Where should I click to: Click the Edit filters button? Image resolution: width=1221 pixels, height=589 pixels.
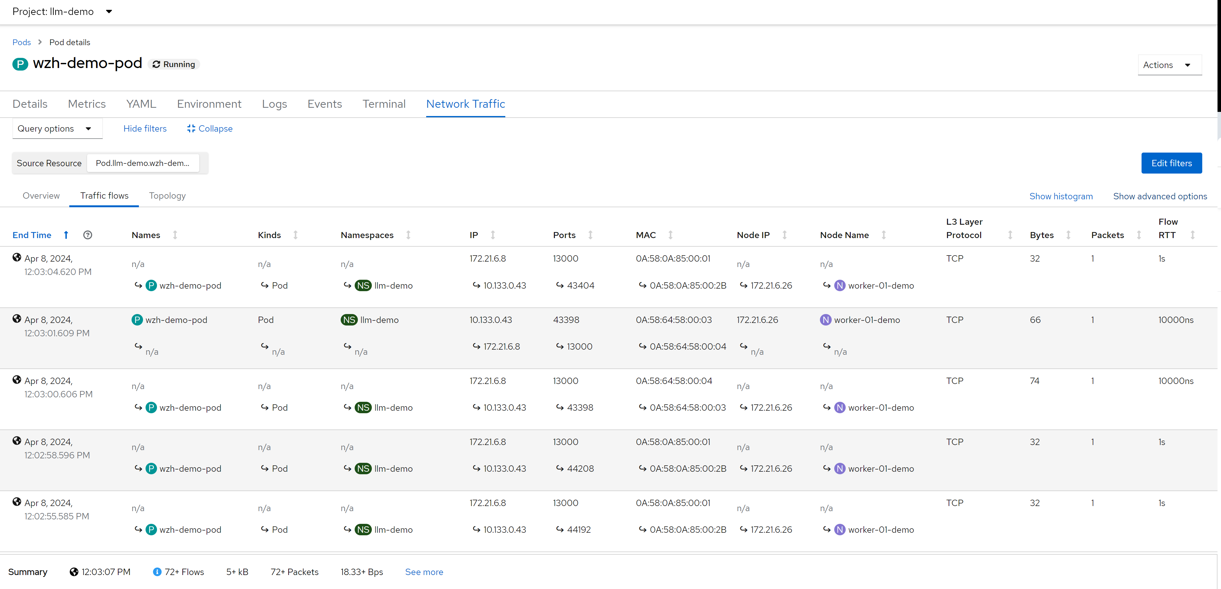tap(1171, 163)
